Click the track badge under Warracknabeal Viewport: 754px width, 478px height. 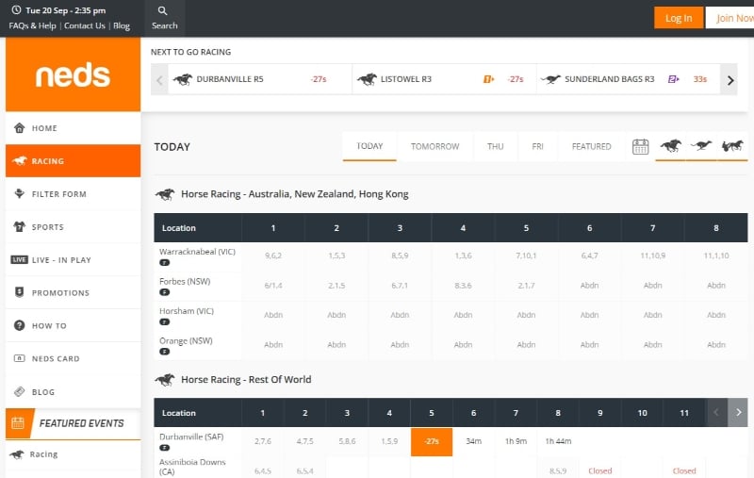164,262
